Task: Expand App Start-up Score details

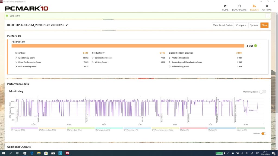Action: pos(26,58)
